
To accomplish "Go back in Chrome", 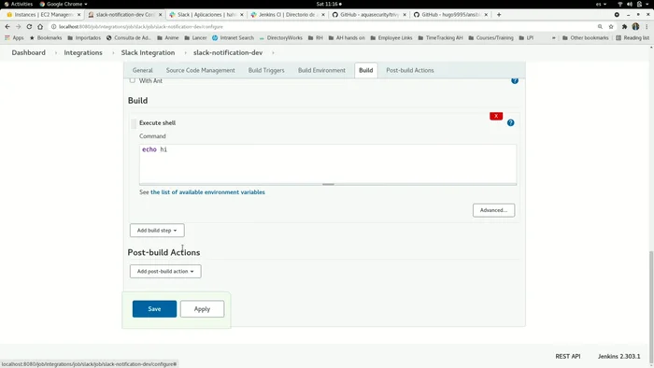I will coord(7,27).
